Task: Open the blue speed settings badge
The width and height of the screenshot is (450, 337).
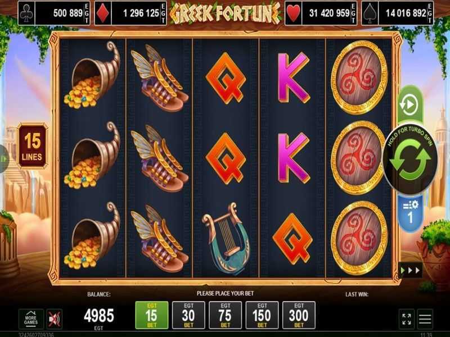Action: (411, 213)
